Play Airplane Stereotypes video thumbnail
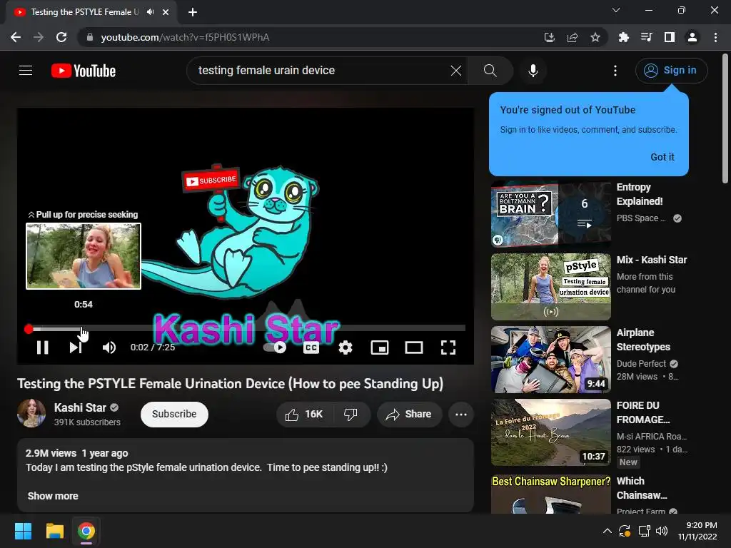 tap(551, 360)
